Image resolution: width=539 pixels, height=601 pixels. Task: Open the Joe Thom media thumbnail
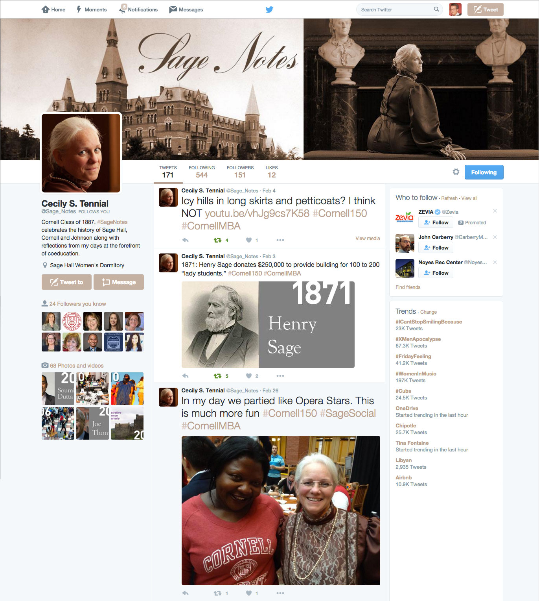click(x=92, y=423)
